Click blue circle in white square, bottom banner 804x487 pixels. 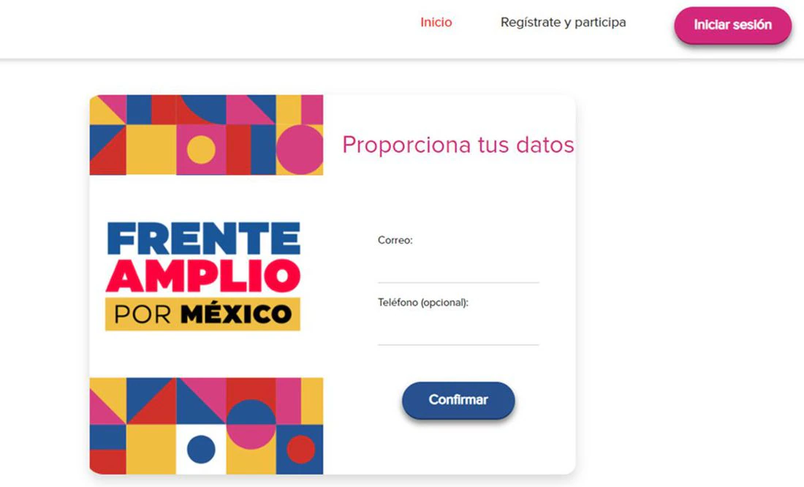[201, 449]
